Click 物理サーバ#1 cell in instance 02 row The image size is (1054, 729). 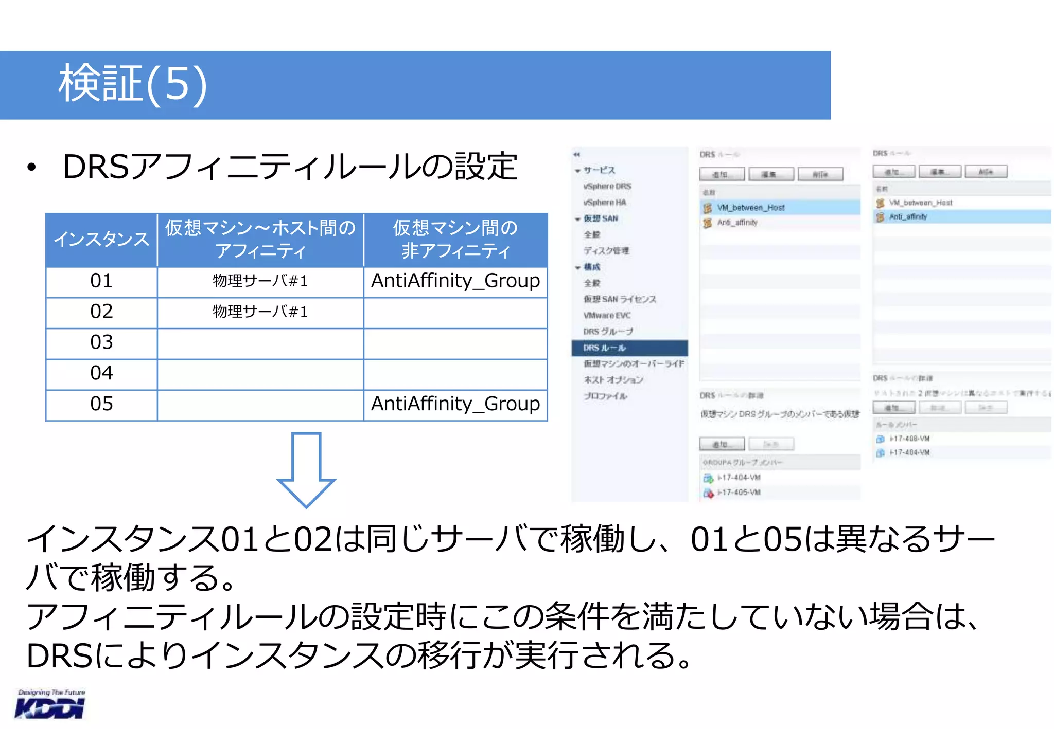260,313
